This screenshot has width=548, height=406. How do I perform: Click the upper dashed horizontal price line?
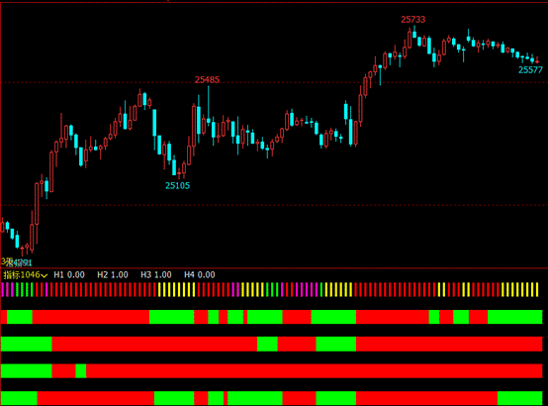click(x=274, y=82)
